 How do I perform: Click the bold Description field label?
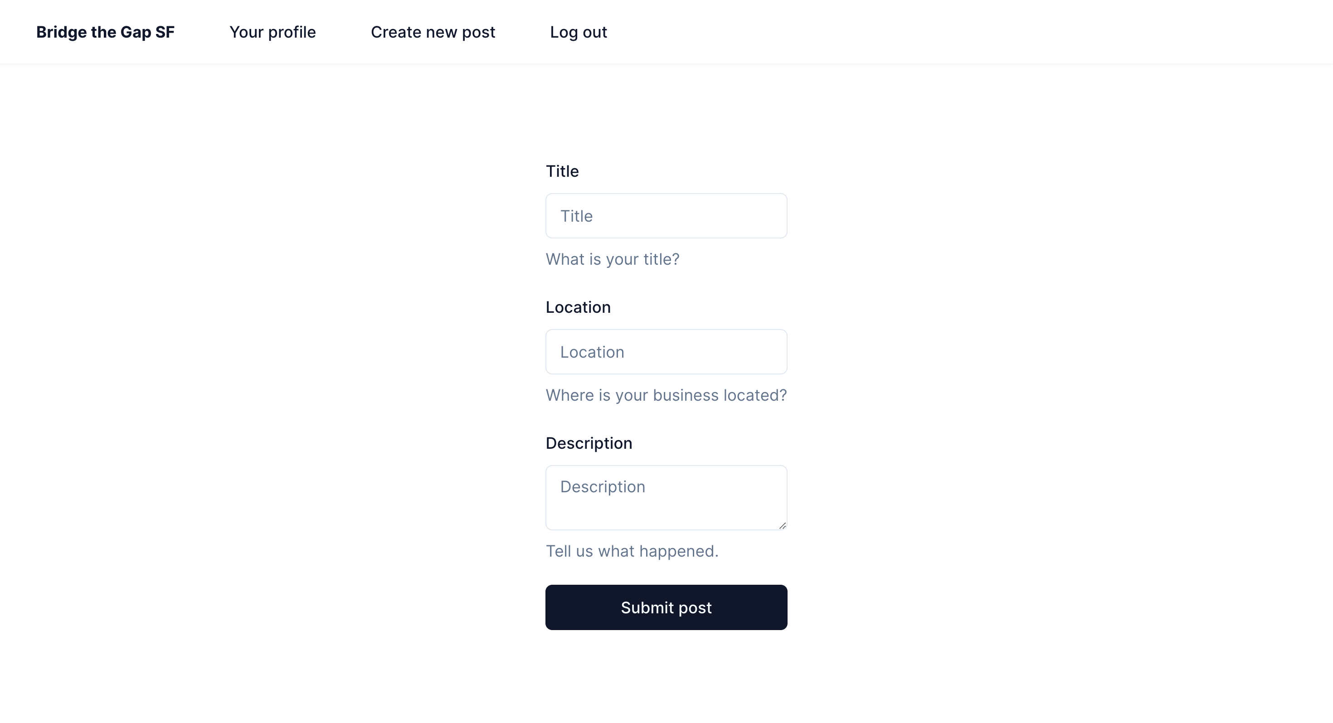coord(589,443)
